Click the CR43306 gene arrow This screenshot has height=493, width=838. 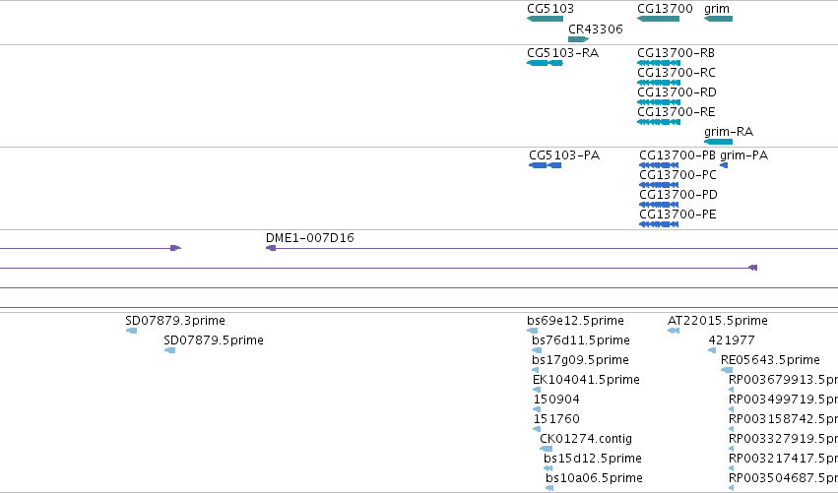[x=578, y=39]
